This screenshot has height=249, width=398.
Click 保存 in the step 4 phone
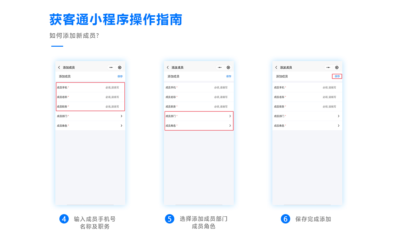(120, 76)
